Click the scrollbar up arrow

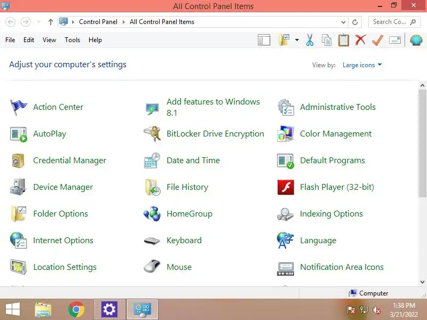tap(422, 85)
